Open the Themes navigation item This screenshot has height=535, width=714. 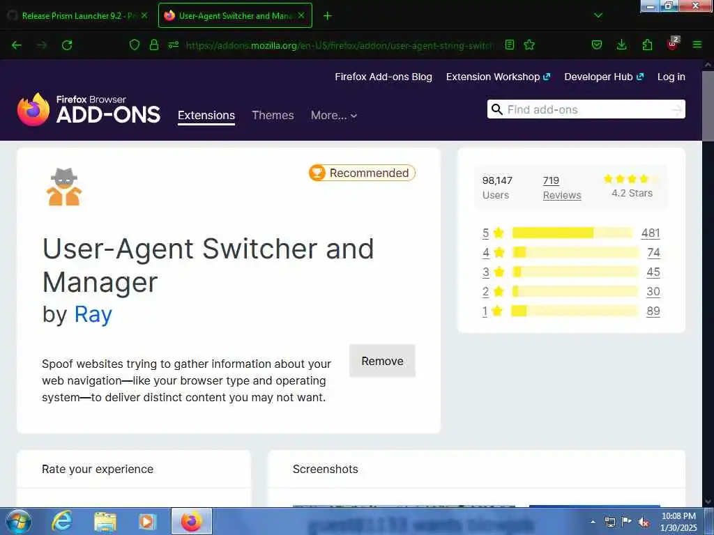click(273, 116)
